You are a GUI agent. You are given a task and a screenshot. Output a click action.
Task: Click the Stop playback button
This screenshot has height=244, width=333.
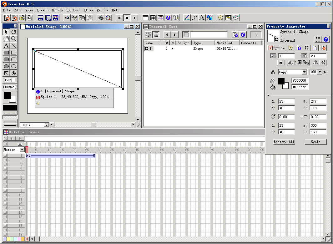(127, 18)
